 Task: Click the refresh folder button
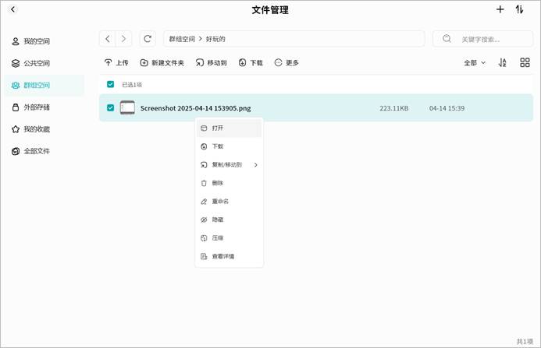148,39
